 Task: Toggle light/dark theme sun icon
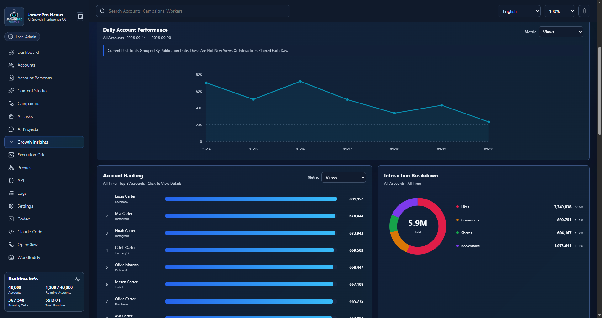pos(584,11)
